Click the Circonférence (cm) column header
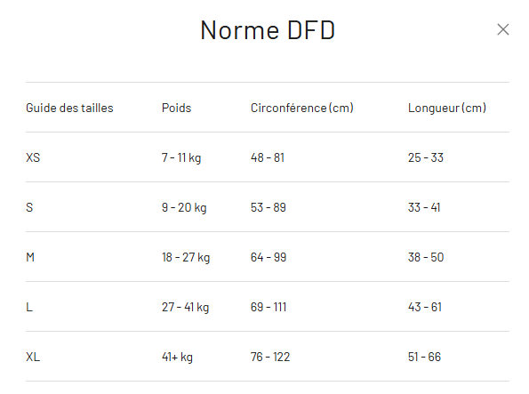This screenshot has width=529, height=394. coord(302,108)
